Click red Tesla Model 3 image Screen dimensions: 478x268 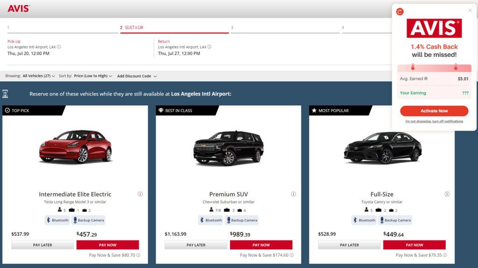(x=75, y=147)
